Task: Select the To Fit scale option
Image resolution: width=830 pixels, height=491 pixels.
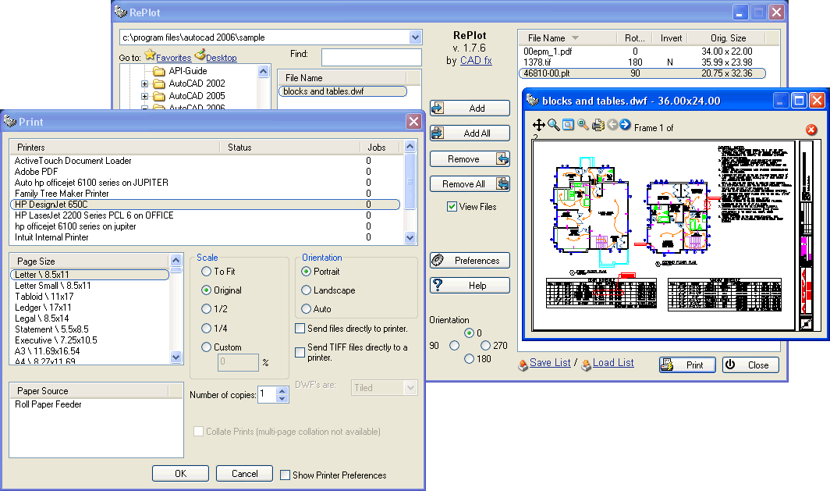Action: (x=207, y=271)
